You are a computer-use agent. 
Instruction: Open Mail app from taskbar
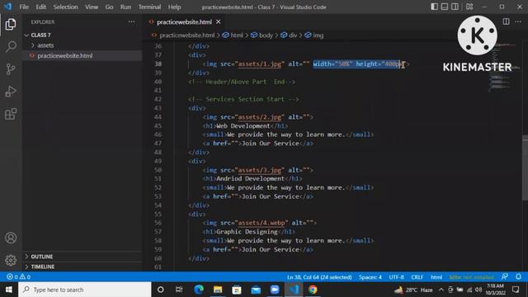pyautogui.click(x=256, y=290)
